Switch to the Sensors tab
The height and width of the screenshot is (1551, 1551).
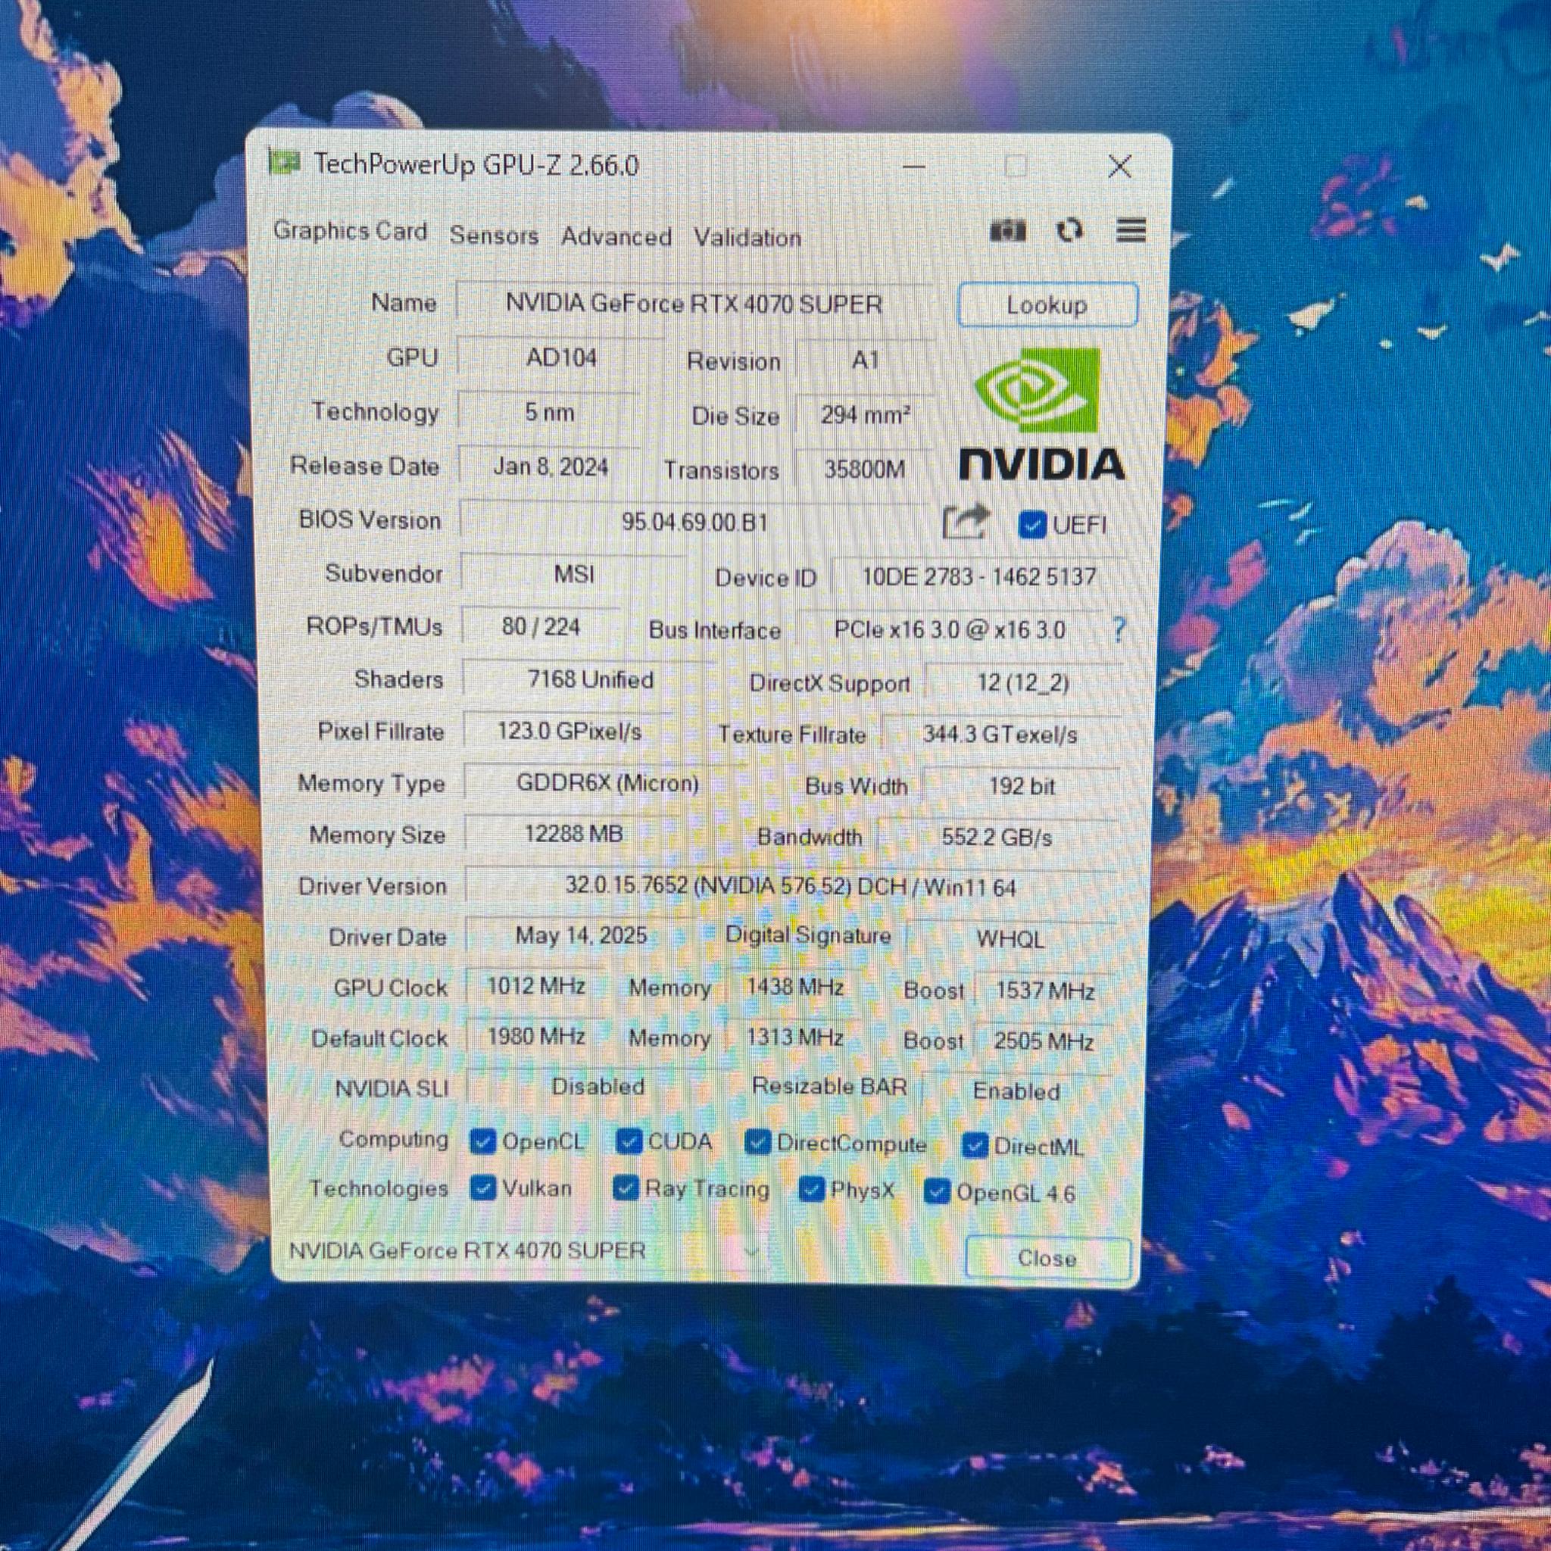[x=494, y=235]
